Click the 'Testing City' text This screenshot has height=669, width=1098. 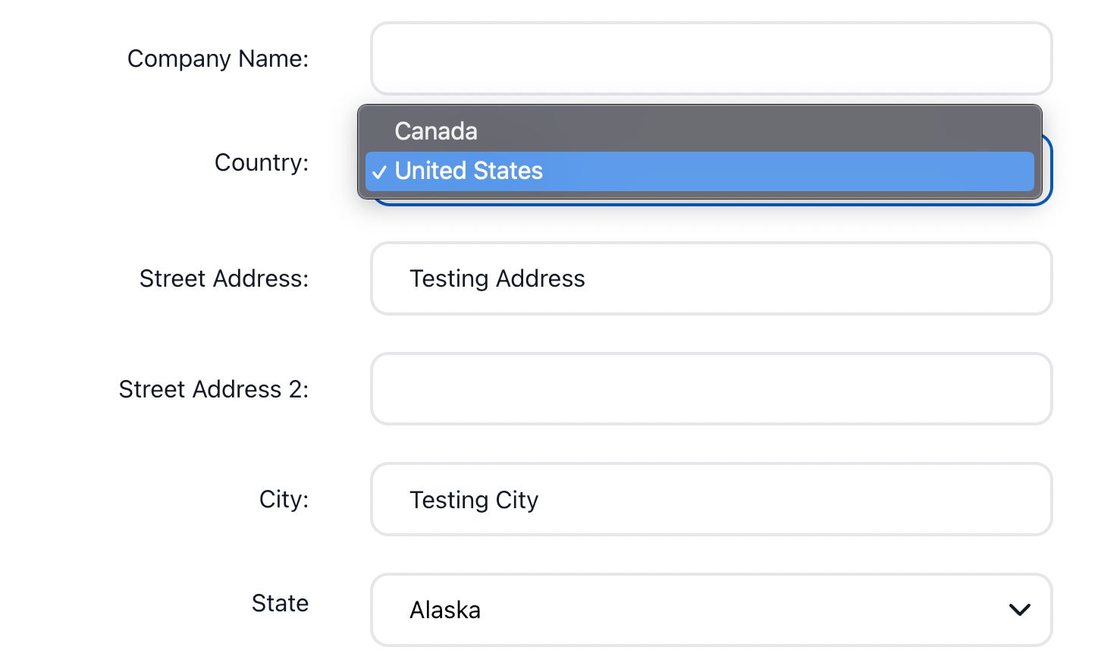point(474,501)
